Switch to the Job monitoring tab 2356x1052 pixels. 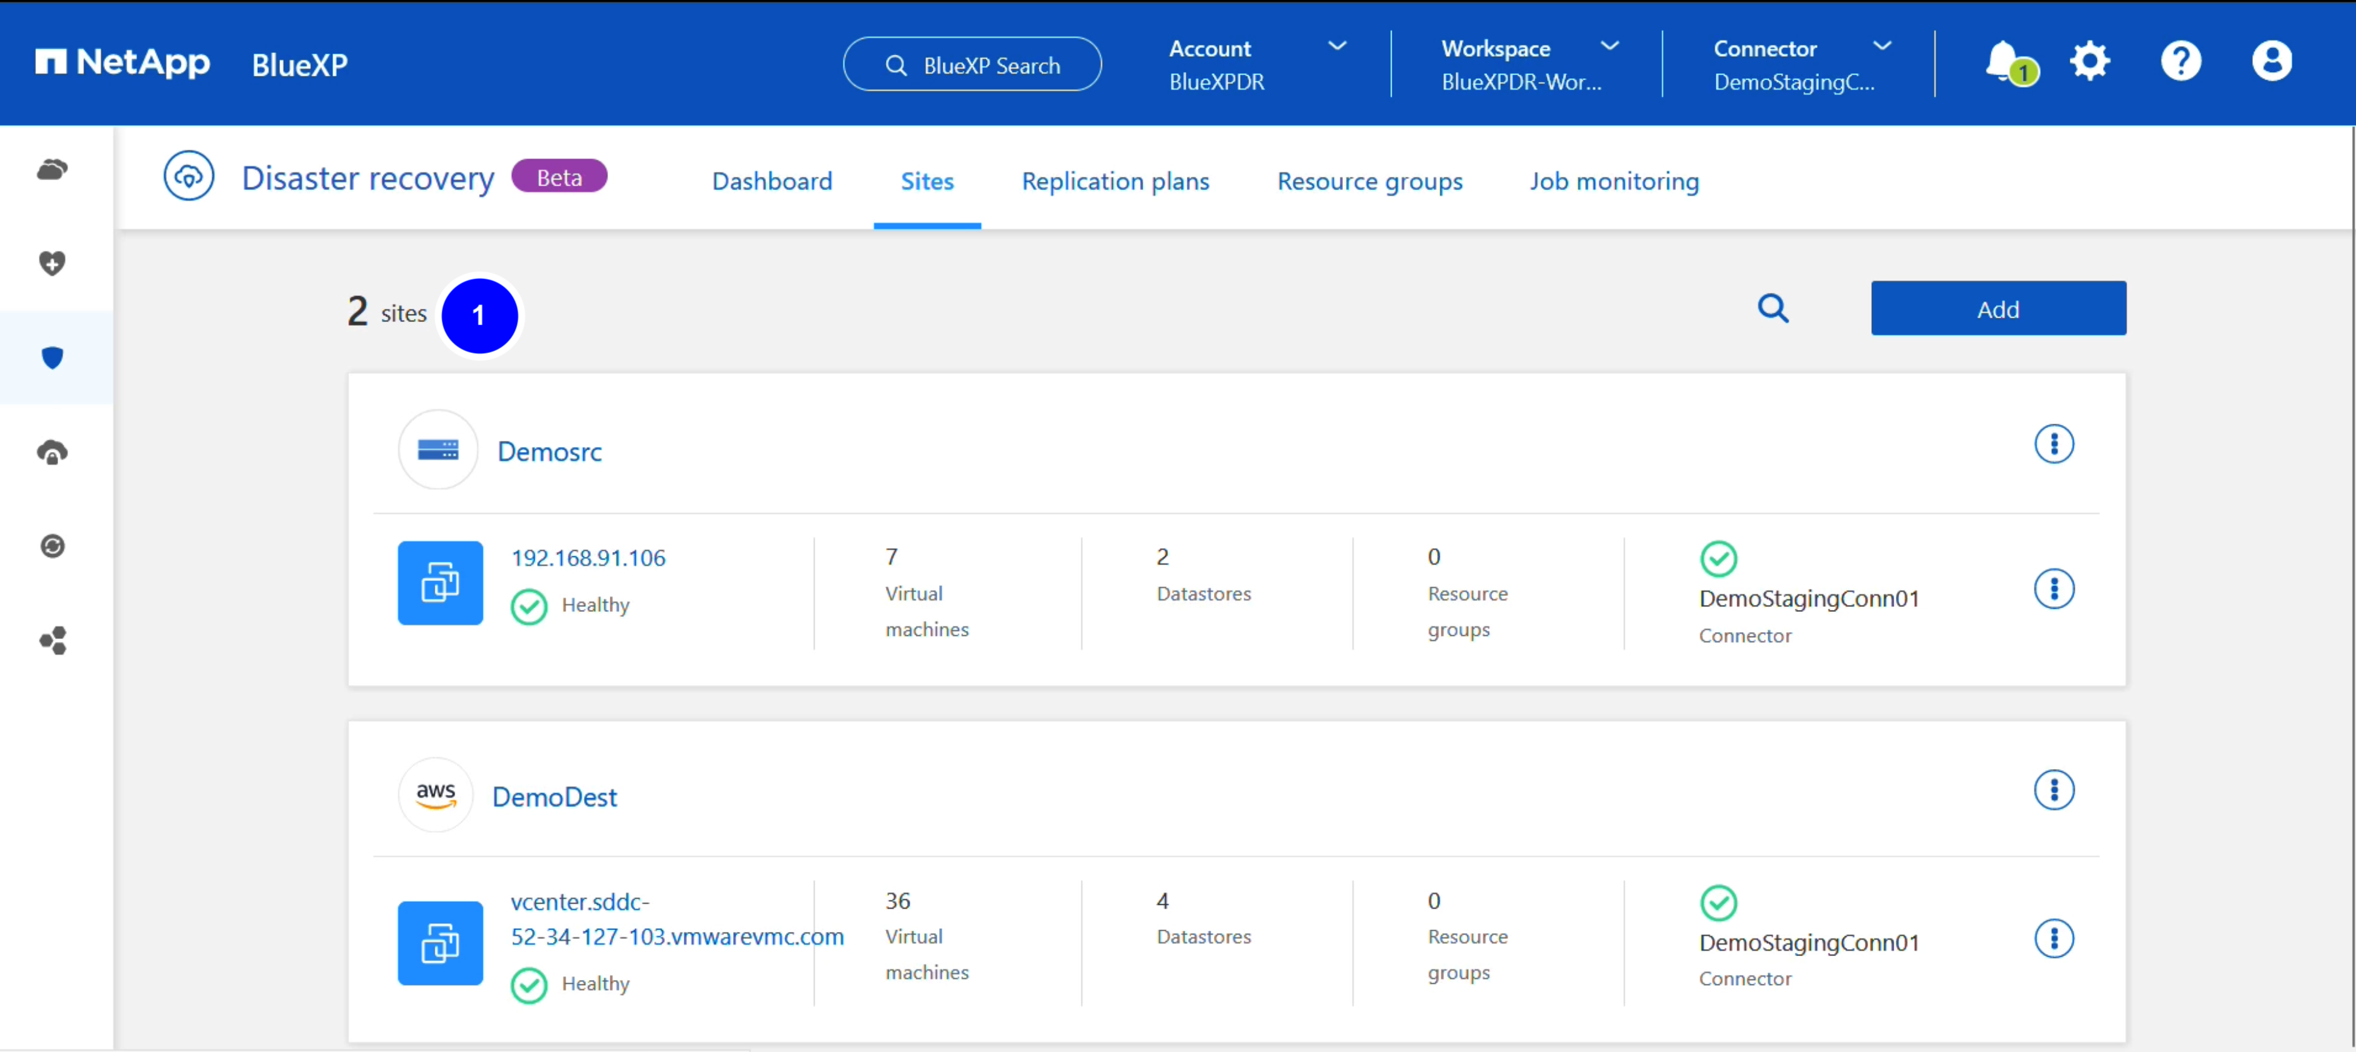[x=1614, y=181]
